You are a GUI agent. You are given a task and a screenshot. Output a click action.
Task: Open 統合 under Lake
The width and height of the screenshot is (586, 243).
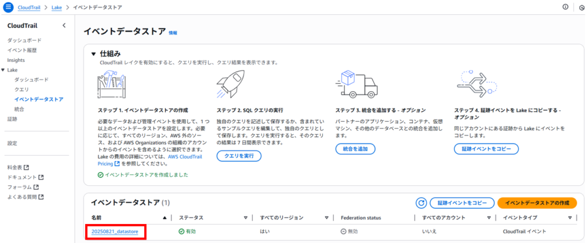pyautogui.click(x=19, y=109)
